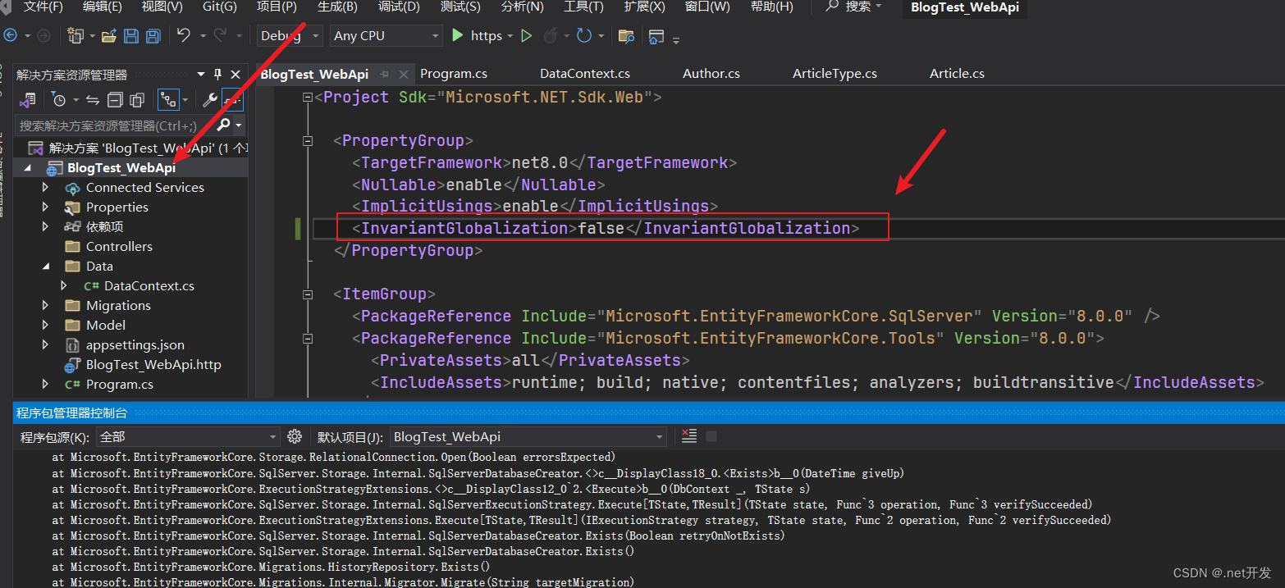Clear the package manager console
1285x588 pixels.
click(x=689, y=436)
